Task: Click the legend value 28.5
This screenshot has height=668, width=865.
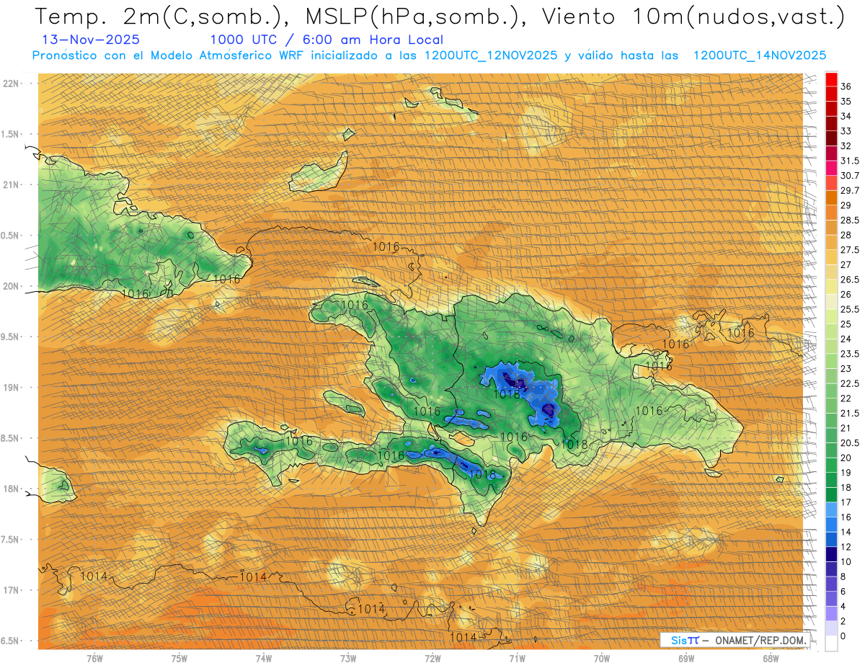Action: [x=850, y=221]
